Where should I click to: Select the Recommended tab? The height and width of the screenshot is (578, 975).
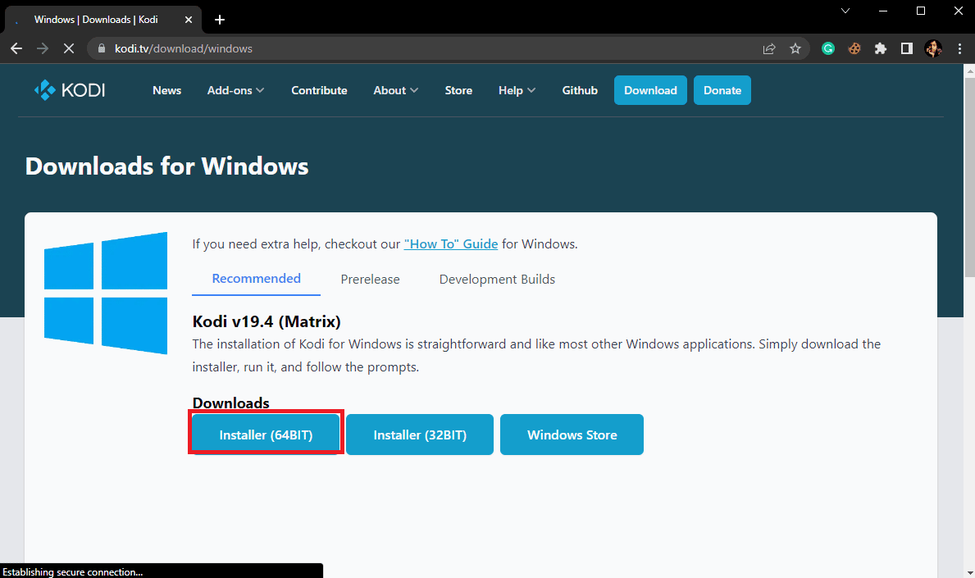coord(256,279)
